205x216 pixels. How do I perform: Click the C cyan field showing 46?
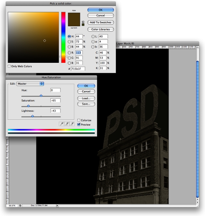pos(103,53)
